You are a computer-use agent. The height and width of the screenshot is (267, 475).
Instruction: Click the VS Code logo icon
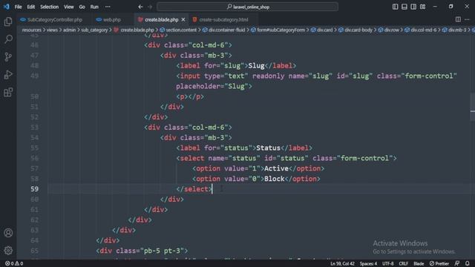[x=7, y=7]
